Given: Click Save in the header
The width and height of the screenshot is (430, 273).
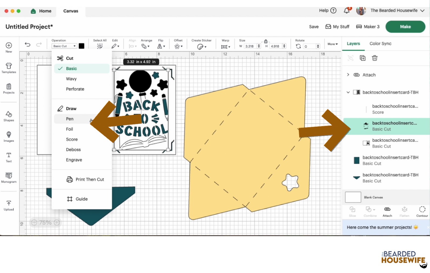Looking at the screenshot, I should pyautogui.click(x=314, y=27).
